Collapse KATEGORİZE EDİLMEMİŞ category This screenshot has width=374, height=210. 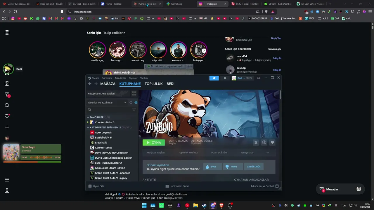tap(88, 127)
